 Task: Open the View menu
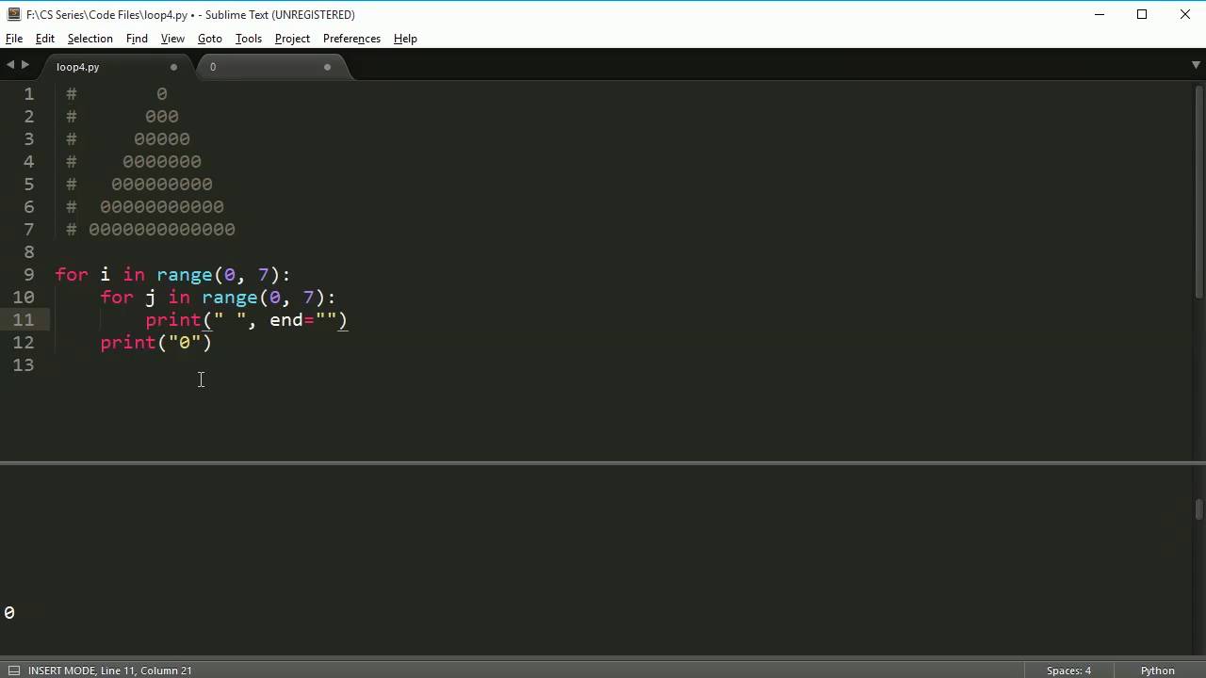tap(172, 39)
